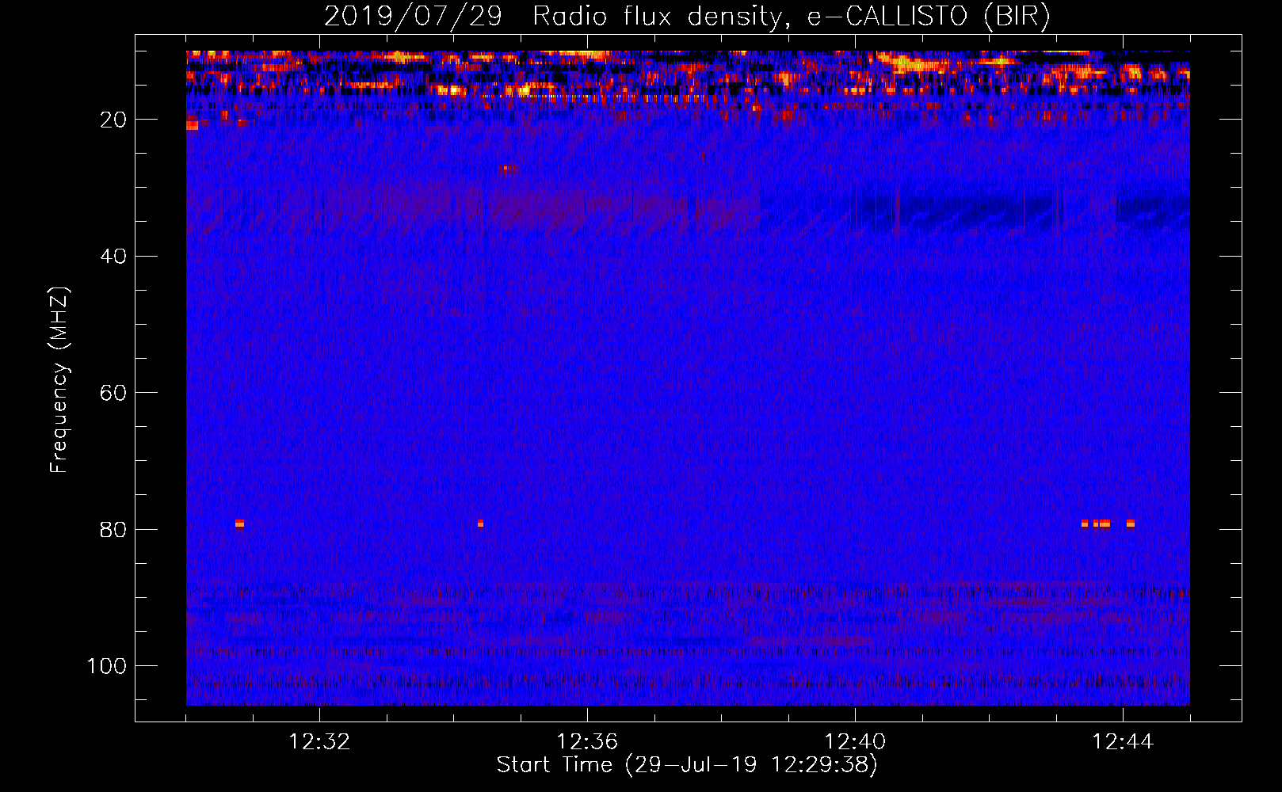The width and height of the screenshot is (1282, 792).
Task: Click the 80 MHz frequency tick label
Action: (114, 529)
